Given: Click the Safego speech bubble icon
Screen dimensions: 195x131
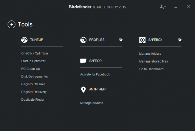Looking at the screenshot, I should click(83, 61).
